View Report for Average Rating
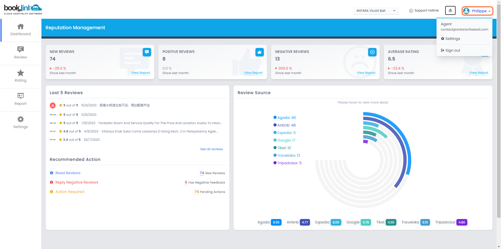Screen dimensions: 501x249 479,73
